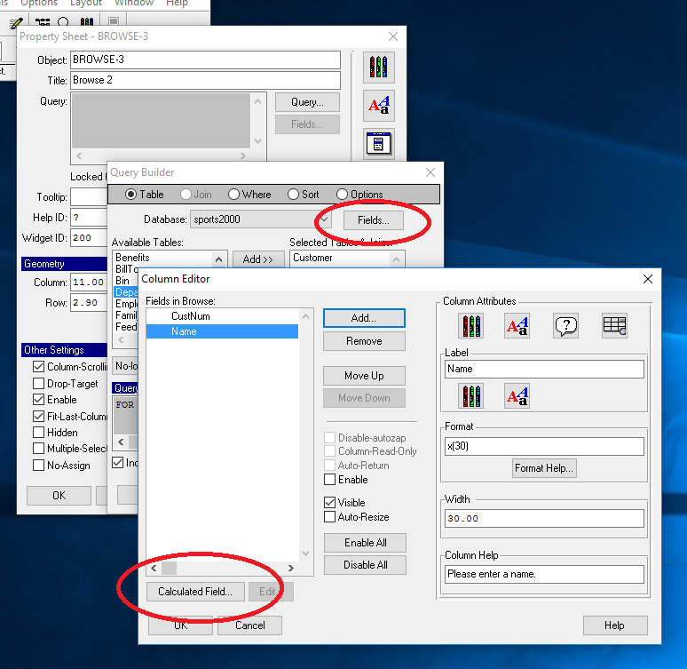This screenshot has width=687, height=669.
Task: Select Customer in Selected Tables list
Action: [341, 258]
